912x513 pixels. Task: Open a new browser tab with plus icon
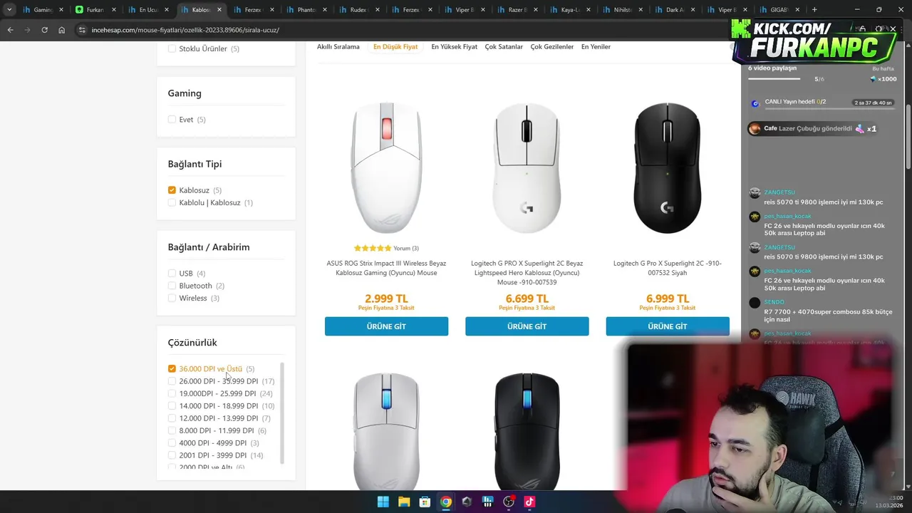tap(814, 10)
